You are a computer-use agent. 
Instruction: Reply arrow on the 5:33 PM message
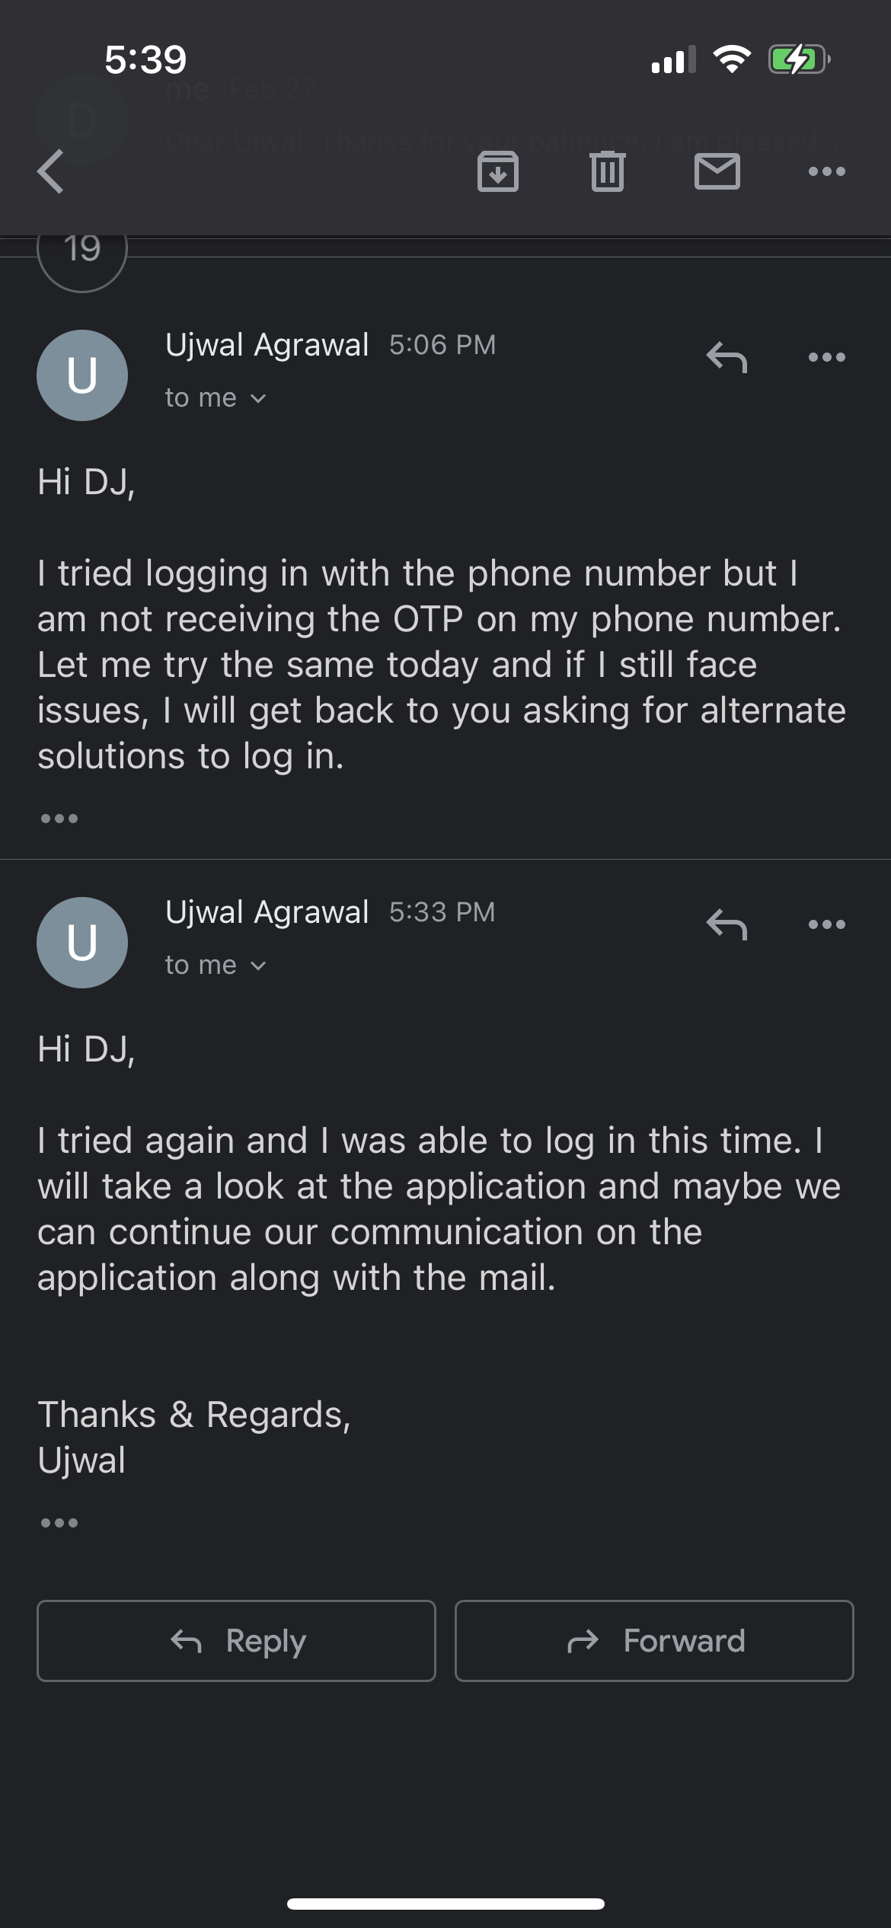coord(727,924)
